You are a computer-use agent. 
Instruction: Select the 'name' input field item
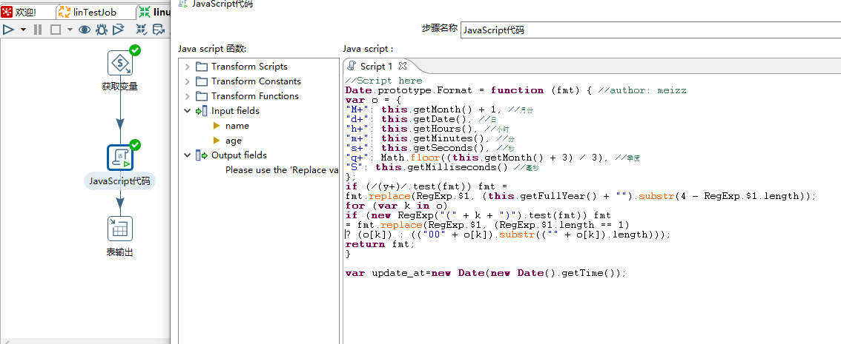tap(237, 126)
